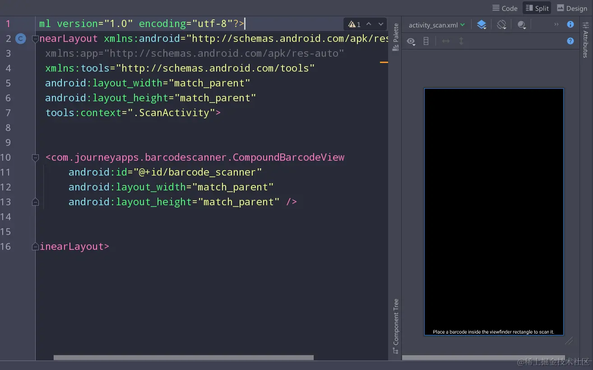Click fold end marker on line 13
The width and height of the screenshot is (593, 370).
[x=35, y=202]
